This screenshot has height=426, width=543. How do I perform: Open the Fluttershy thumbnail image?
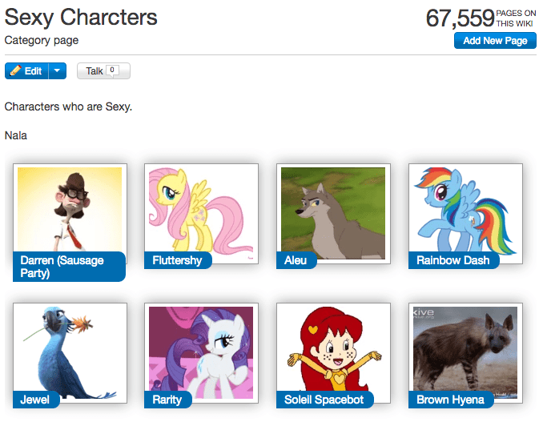coord(201,210)
